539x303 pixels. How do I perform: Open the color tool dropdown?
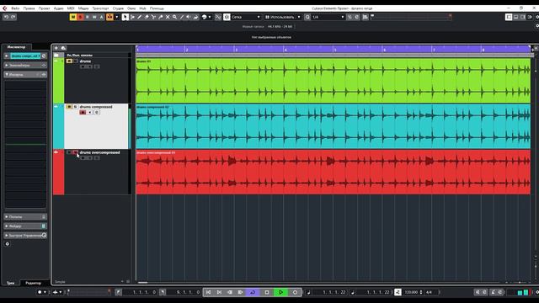click(x=210, y=17)
